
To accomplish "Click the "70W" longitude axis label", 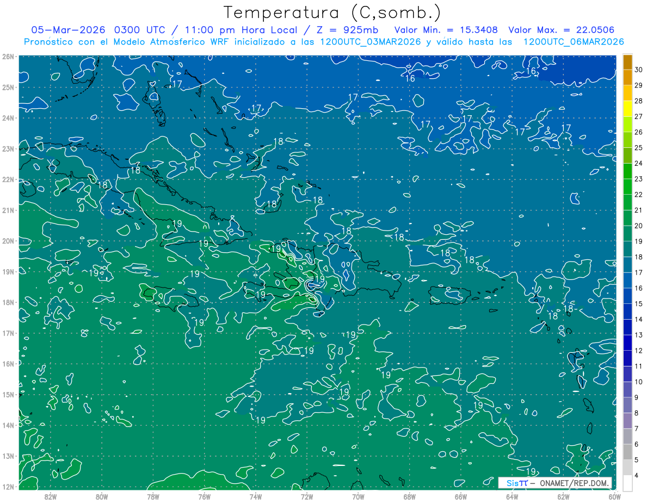I will coord(358,496).
